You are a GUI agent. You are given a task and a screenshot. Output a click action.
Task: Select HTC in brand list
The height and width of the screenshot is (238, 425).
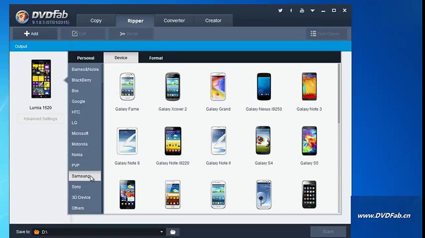tap(85, 112)
